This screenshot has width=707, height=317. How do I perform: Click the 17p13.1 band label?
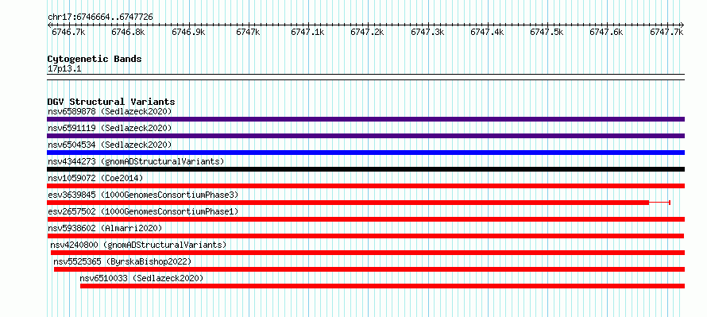pos(64,69)
